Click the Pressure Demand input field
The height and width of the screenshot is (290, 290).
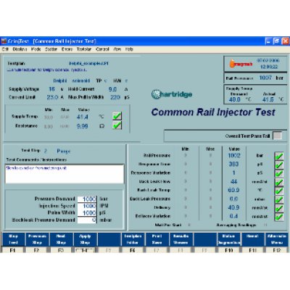tap(87, 199)
